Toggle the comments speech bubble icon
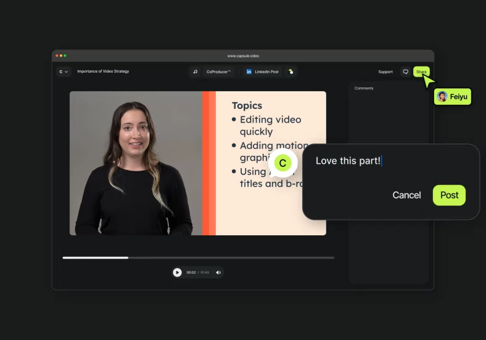The height and width of the screenshot is (340, 486). pos(405,72)
